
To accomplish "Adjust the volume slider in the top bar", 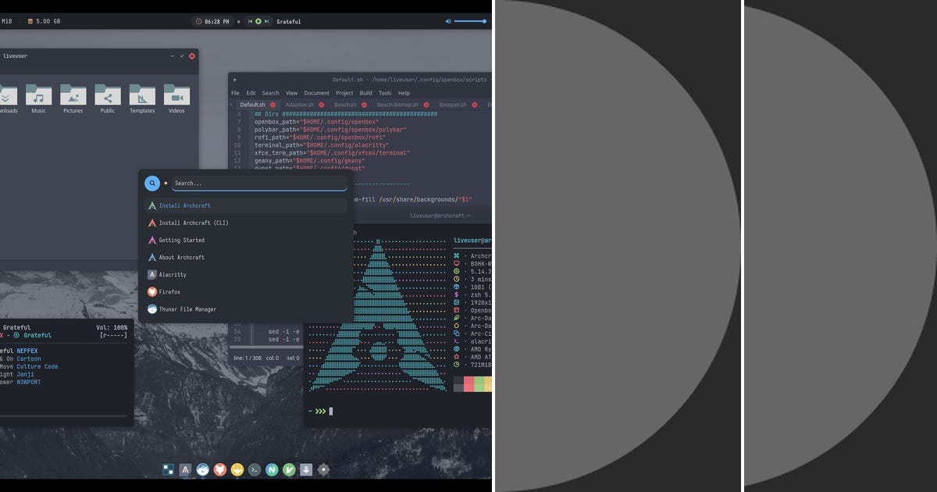I will coord(468,21).
